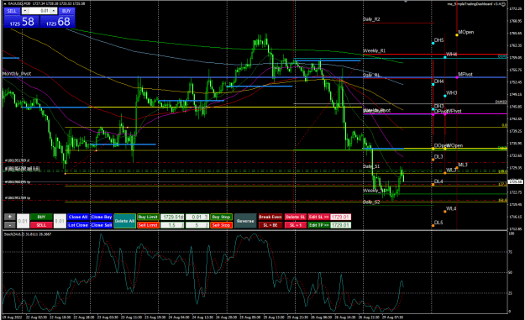
Task: Click the Delete All button
Action: click(x=124, y=221)
